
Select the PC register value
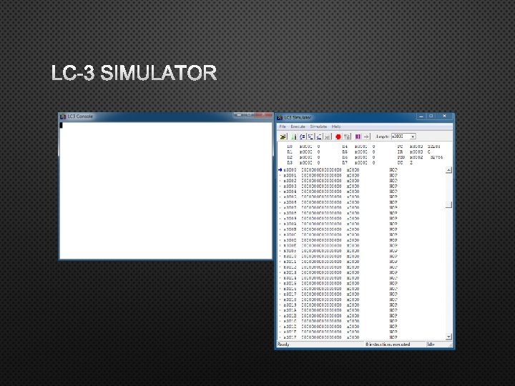tap(416, 147)
